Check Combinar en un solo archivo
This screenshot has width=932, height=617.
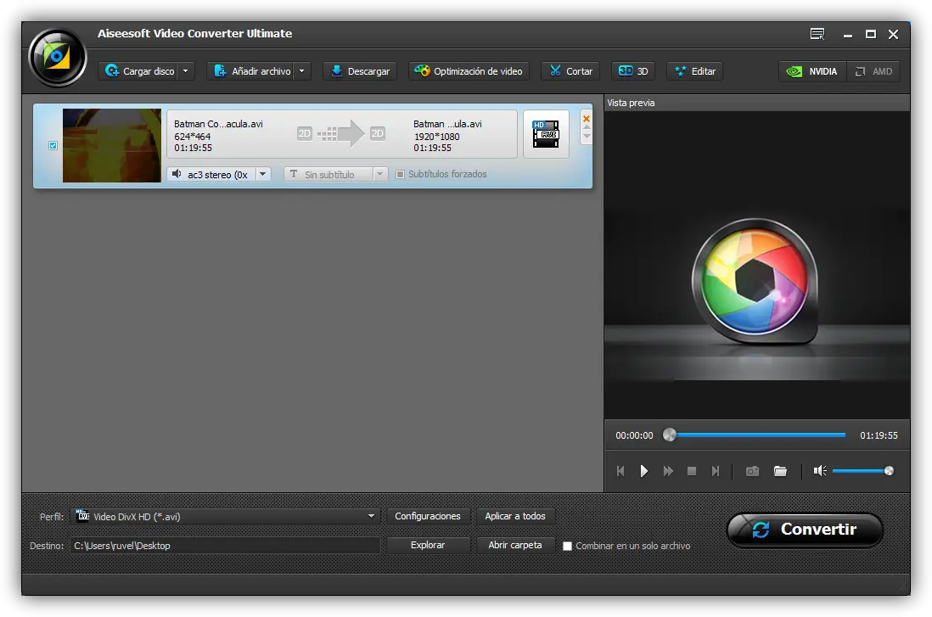click(568, 547)
